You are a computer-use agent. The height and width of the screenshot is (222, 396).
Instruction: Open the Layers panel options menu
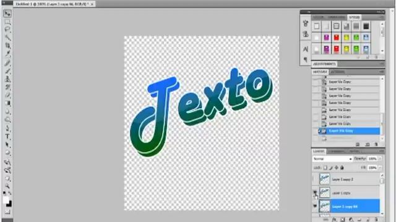click(382, 151)
